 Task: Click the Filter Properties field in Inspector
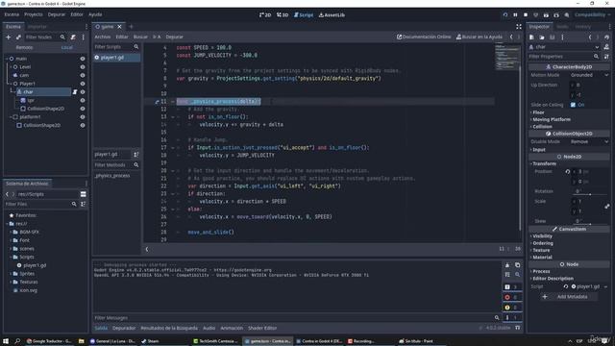(564, 57)
